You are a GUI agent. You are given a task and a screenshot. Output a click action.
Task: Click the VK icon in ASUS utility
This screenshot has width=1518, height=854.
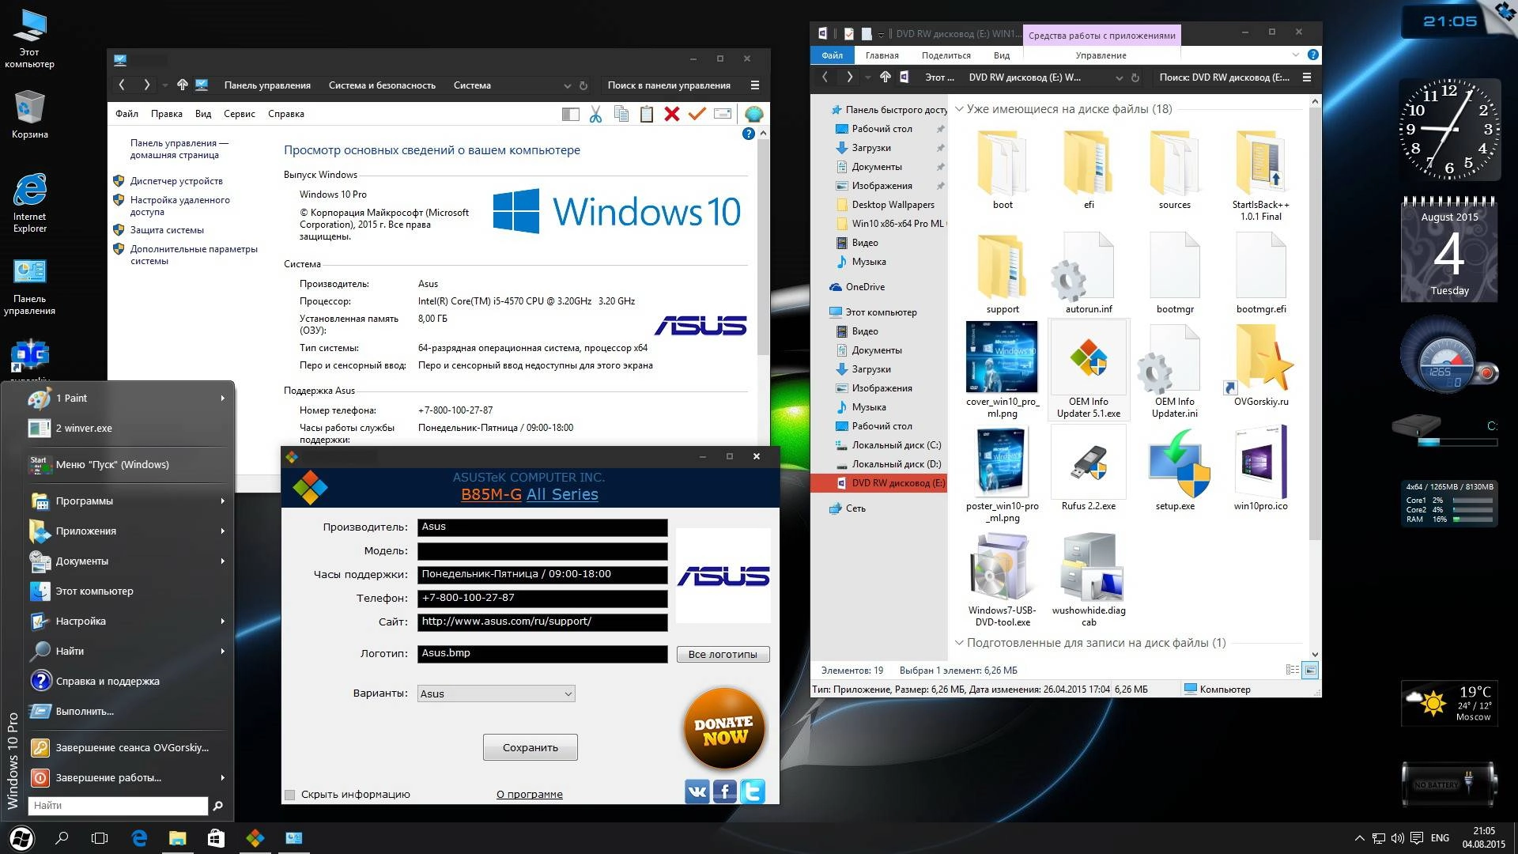(697, 791)
